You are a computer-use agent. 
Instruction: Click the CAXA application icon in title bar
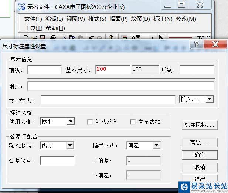pos(22,7)
